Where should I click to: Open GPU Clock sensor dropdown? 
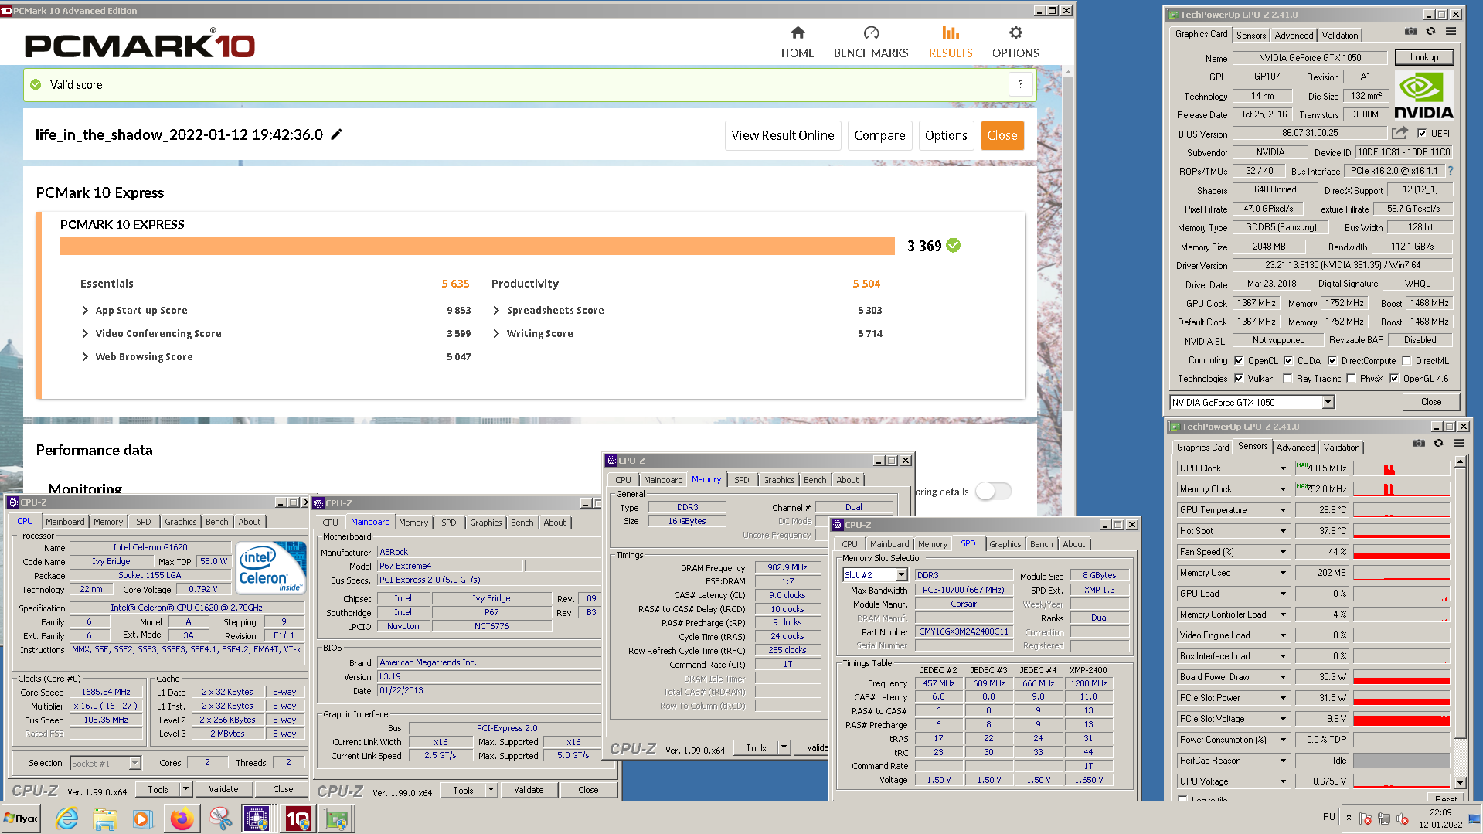[x=1283, y=468]
